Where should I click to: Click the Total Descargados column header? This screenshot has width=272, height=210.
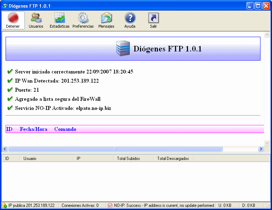point(173,159)
